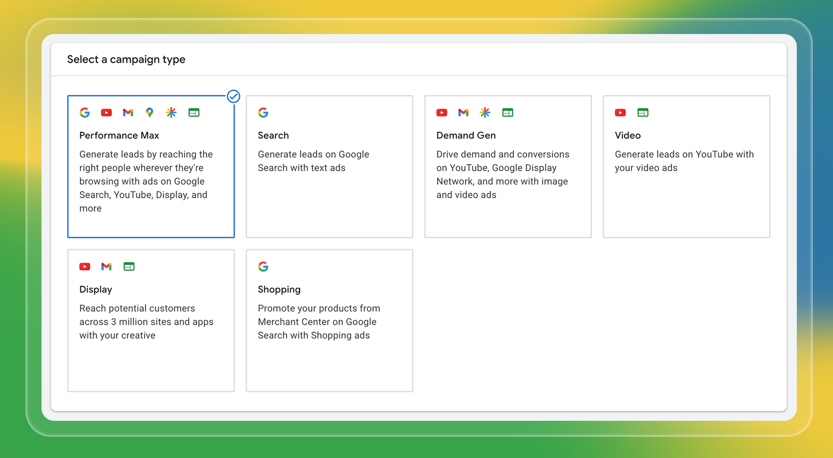Click the Display network icon in Performance Max card
Image resolution: width=833 pixels, height=458 pixels.
pyautogui.click(x=194, y=113)
